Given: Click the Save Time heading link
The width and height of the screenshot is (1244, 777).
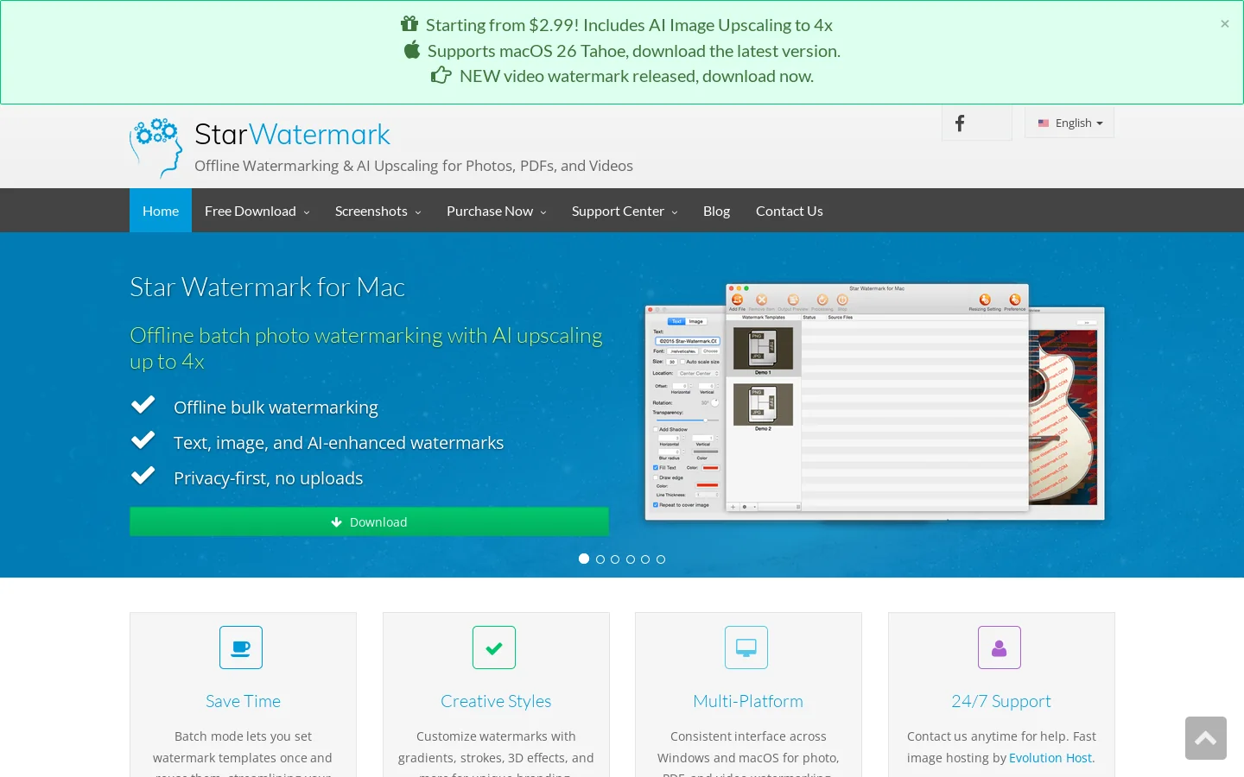Looking at the screenshot, I should click(243, 701).
